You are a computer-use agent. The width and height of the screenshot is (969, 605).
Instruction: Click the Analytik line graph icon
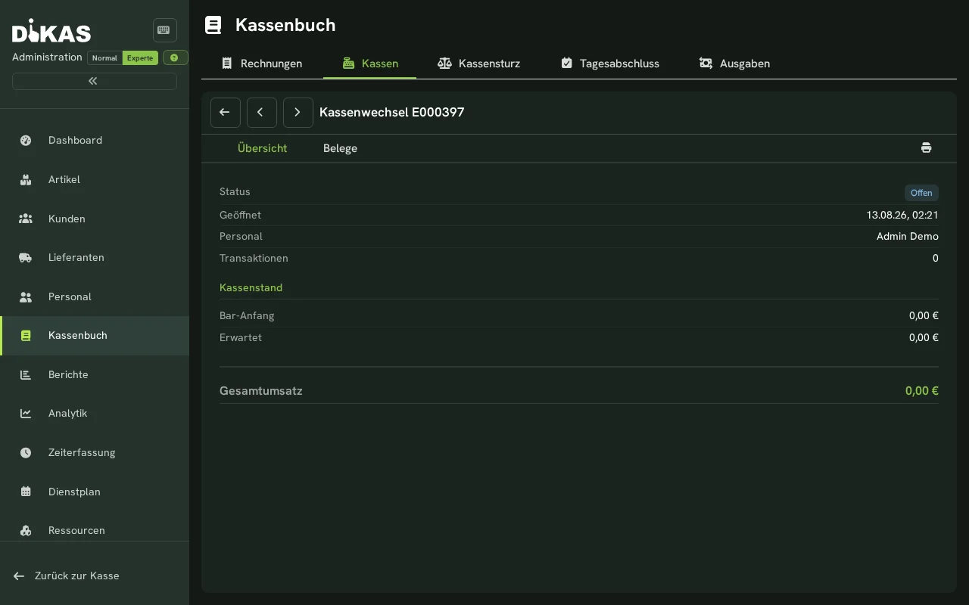coord(26,413)
